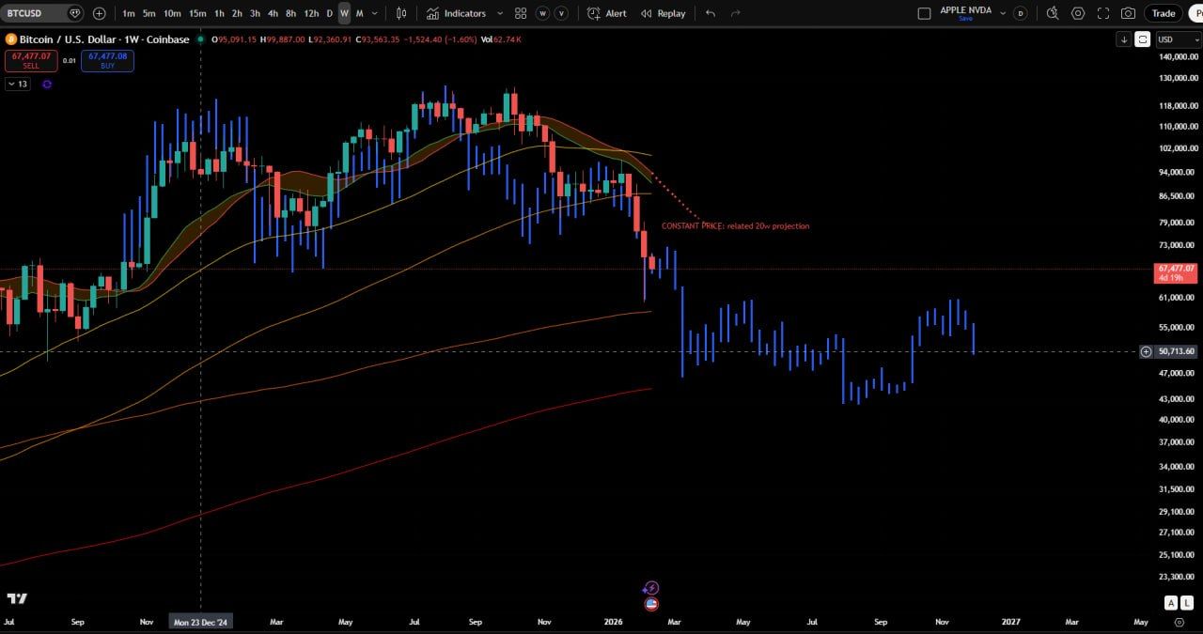The height and width of the screenshot is (634, 1203).
Task: Open the timeframe dropdown chevron
Action: 374,13
